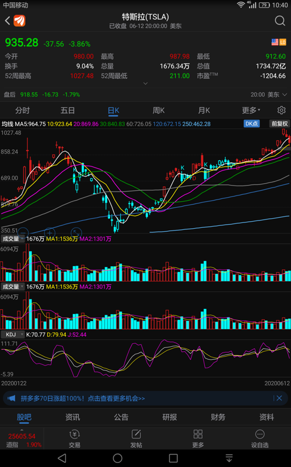Tap the orange L0 quote level badge
Viewport: 291px width, 467px height.
coord(283,42)
